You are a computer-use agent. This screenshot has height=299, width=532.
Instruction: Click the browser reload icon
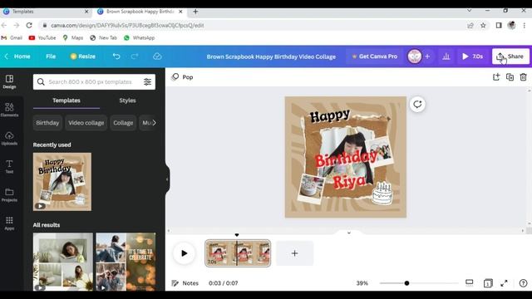pyautogui.click(x=29, y=25)
